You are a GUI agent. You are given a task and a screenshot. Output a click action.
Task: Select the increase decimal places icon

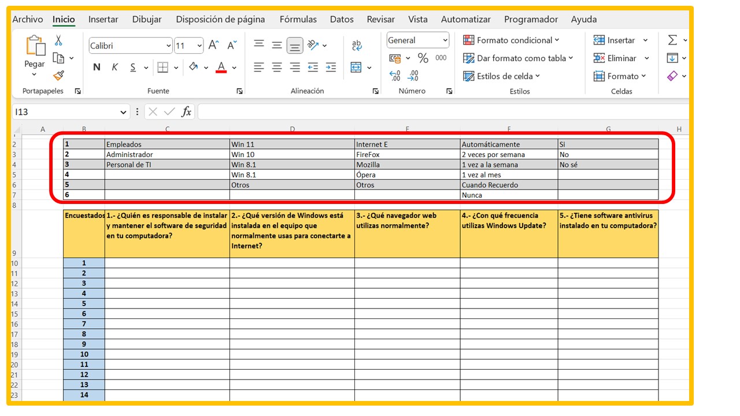pyautogui.click(x=395, y=75)
